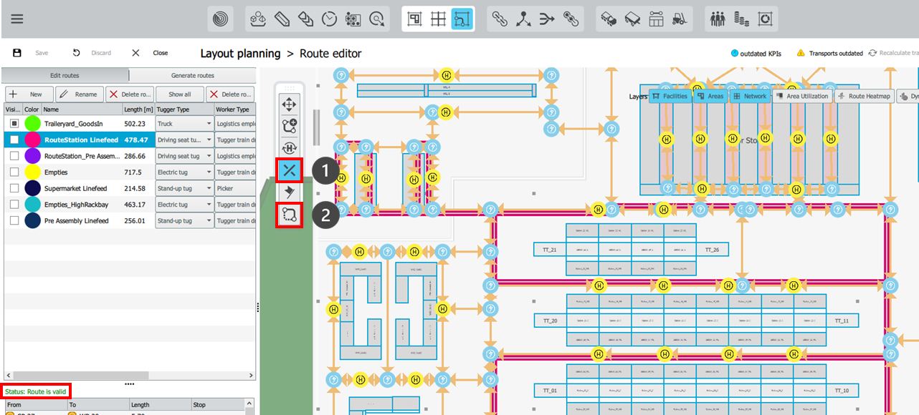Open the hamburger main menu
The height and width of the screenshot is (415, 919).
17,19
